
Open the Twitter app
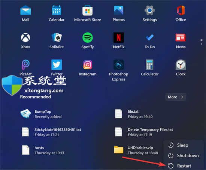[x=57, y=68]
